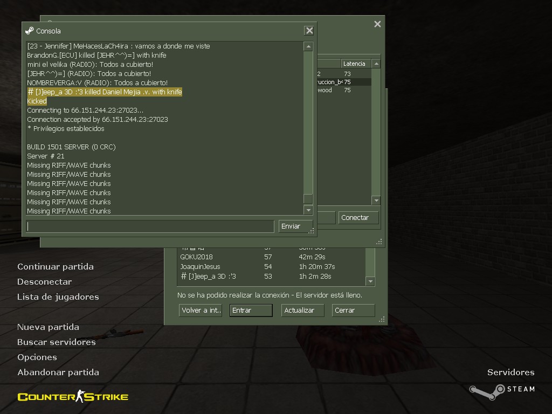Select server row with latency 73

point(344,73)
